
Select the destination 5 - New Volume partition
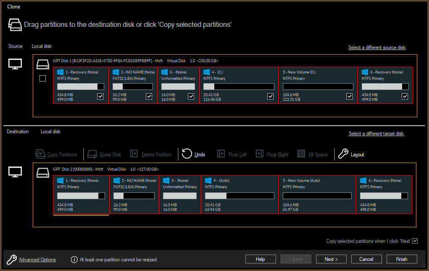(317, 195)
